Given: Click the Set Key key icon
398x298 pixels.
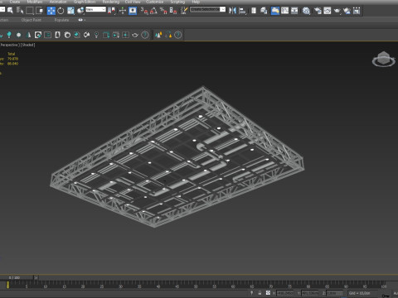Looking at the screenshot, I should (x=386, y=296).
